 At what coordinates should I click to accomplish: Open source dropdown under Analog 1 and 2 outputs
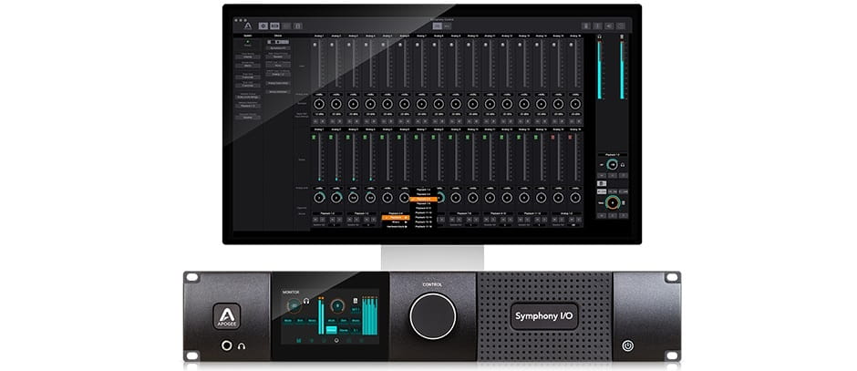327,213
